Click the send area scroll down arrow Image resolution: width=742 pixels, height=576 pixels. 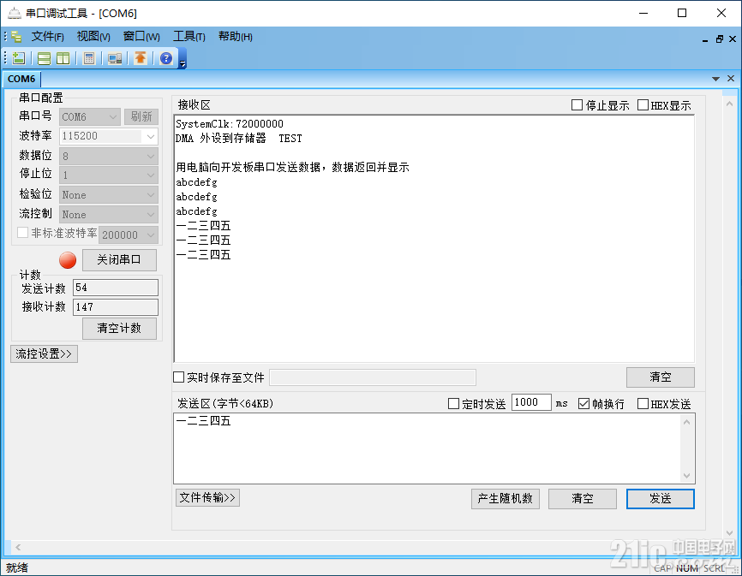pyautogui.click(x=686, y=476)
